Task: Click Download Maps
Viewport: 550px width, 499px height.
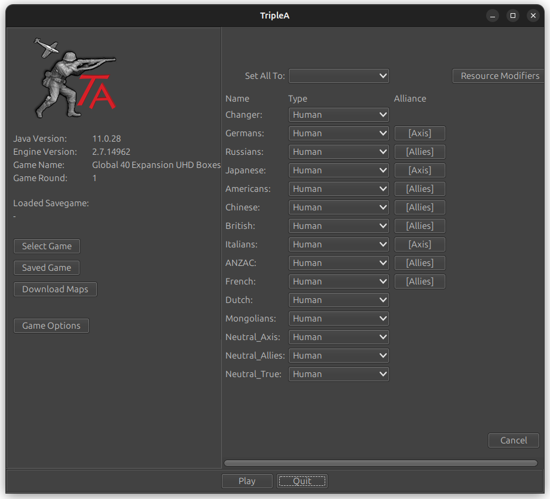Action: [55, 289]
